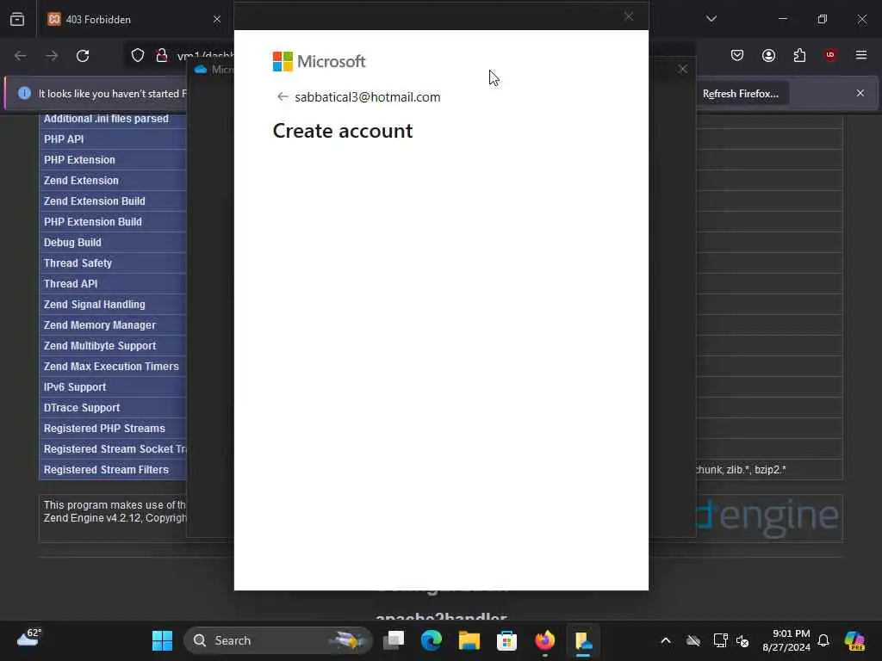Click the 'Registered Stream Filters' row
Viewport: 882px width, 661px height.
(x=113, y=469)
